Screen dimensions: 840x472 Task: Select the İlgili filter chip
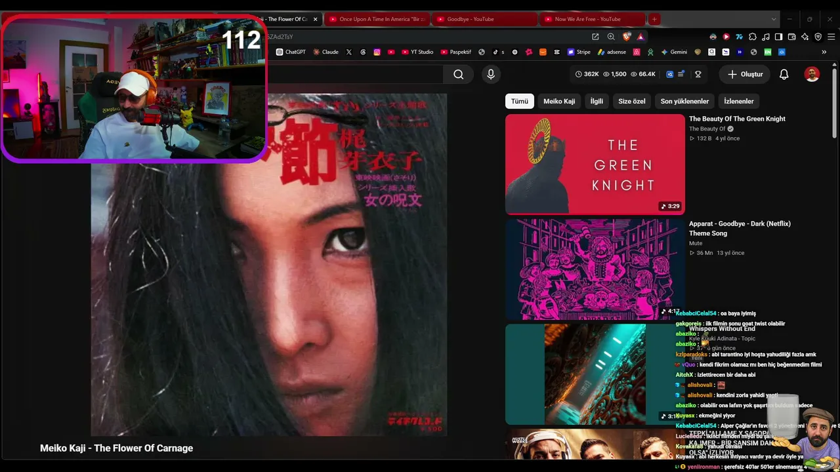click(x=597, y=101)
